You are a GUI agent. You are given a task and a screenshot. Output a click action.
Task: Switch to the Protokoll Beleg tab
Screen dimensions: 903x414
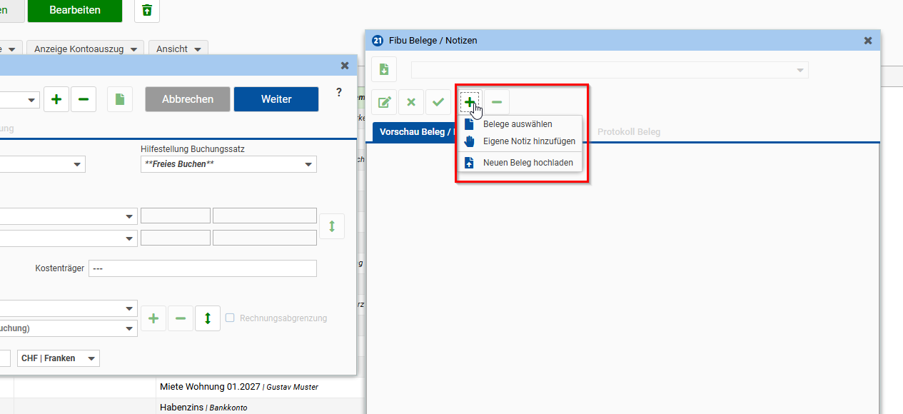point(629,132)
